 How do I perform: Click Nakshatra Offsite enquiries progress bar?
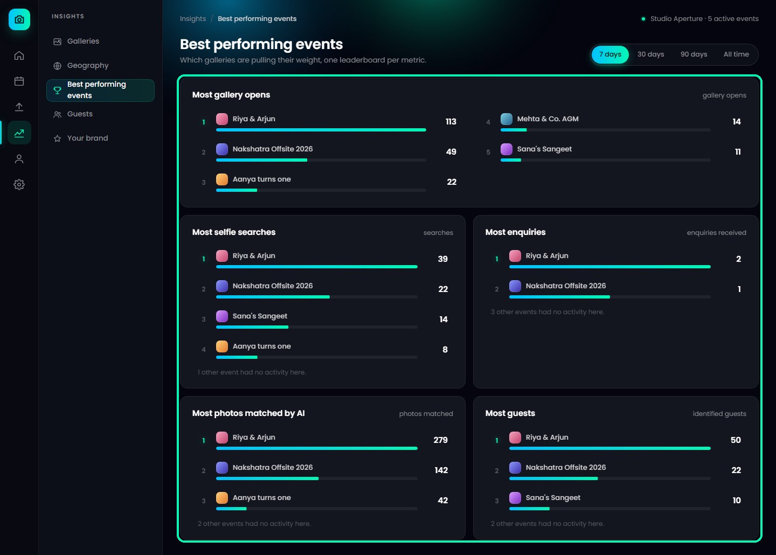(x=610, y=297)
